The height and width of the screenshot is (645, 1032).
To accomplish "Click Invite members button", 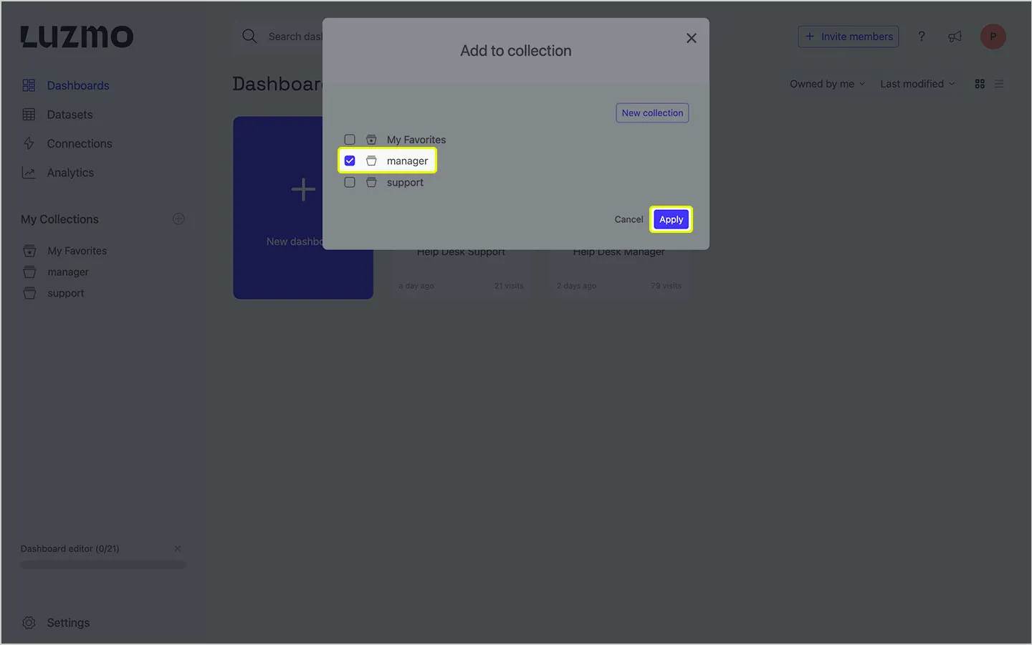I will 849,37.
